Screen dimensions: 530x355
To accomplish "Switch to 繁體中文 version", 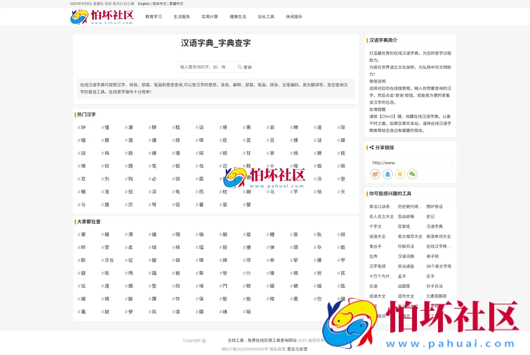I will [x=176, y=4].
